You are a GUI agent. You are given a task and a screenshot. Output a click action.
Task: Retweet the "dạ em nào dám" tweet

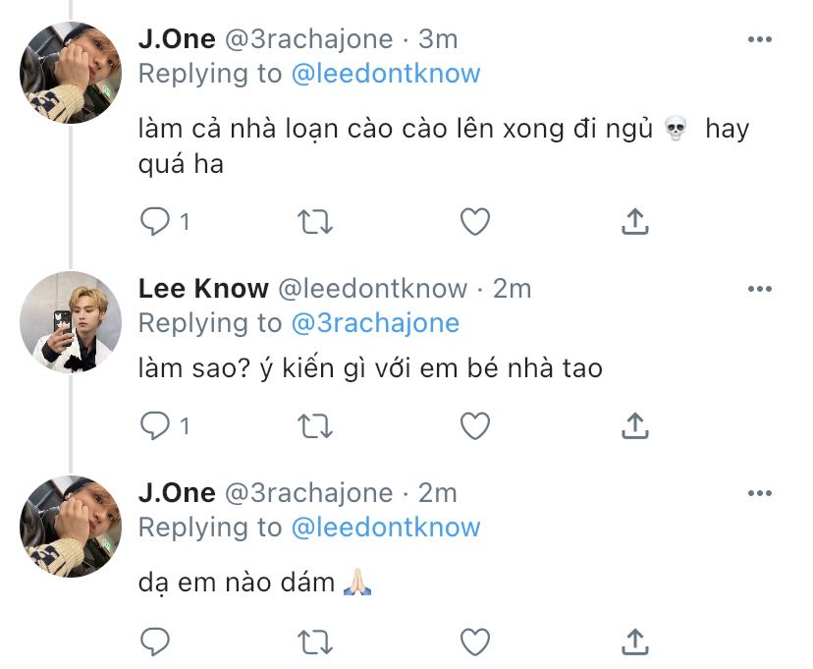315,641
